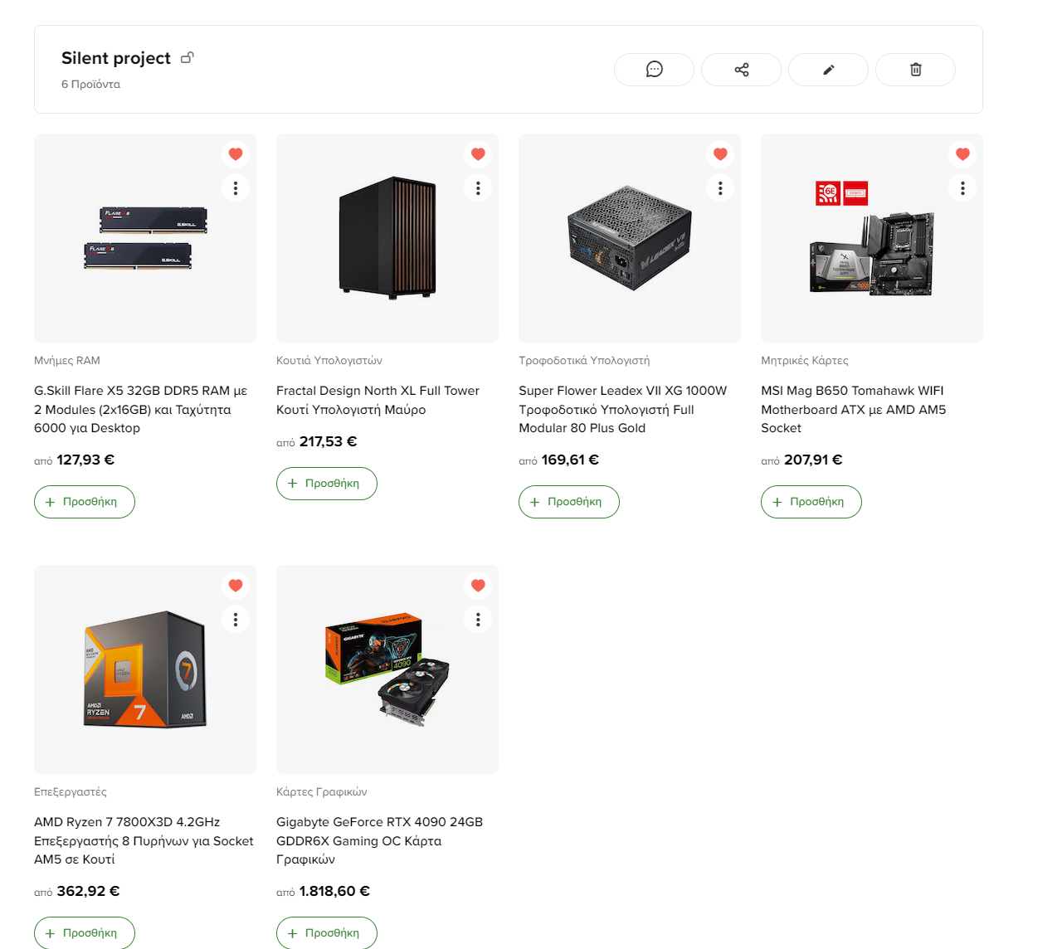This screenshot has width=1062, height=949.
Task: Edit the Silent project list name
Action: point(828,70)
